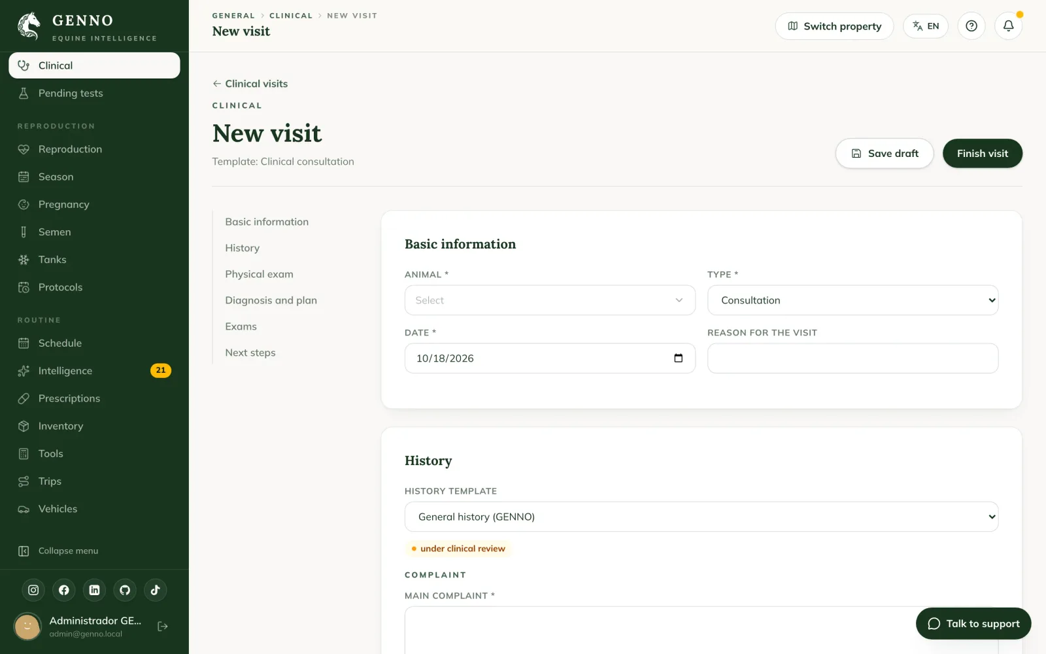
Task: Click the Main complaint text area
Action: coord(701,630)
